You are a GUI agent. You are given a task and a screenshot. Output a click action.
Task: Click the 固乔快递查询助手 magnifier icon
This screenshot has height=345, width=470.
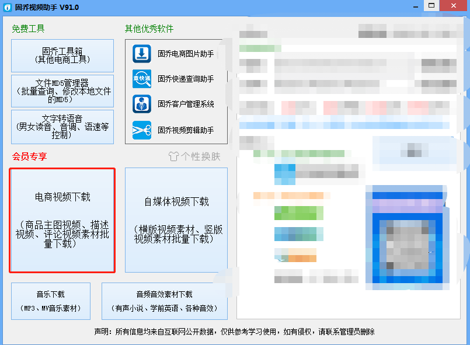pos(141,79)
